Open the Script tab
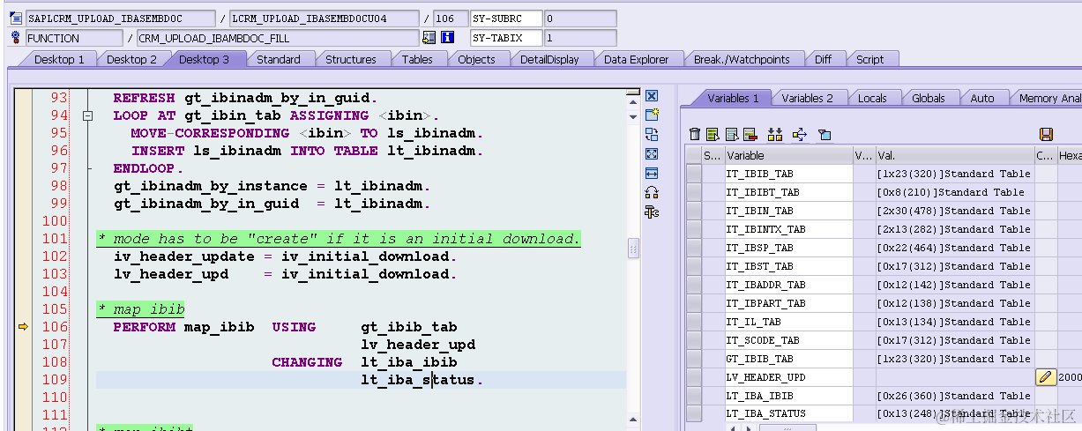1082x431 pixels. pyautogui.click(x=869, y=59)
